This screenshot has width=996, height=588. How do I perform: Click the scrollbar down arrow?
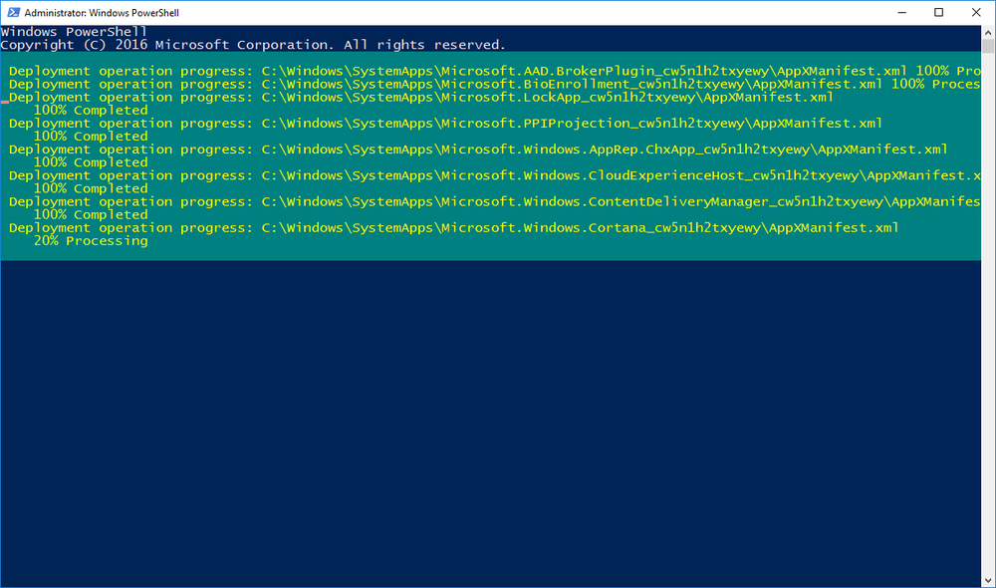coord(988,580)
